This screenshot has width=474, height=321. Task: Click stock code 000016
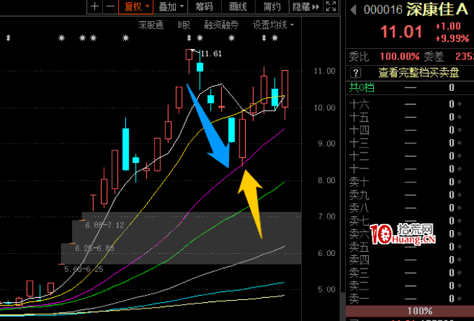tap(383, 10)
